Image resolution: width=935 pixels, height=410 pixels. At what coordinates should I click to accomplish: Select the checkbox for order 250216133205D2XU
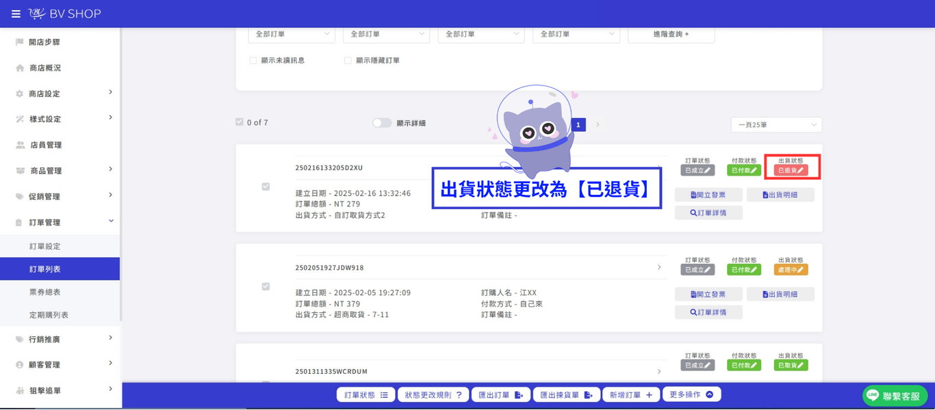(266, 187)
